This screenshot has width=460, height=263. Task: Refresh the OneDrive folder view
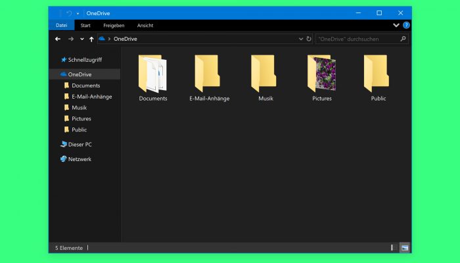(309, 39)
